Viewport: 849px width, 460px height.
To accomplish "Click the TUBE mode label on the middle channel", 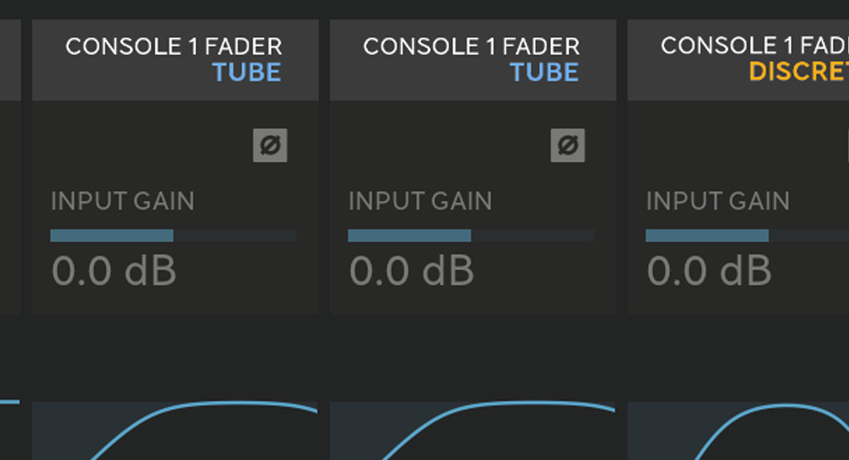I will (x=545, y=72).
